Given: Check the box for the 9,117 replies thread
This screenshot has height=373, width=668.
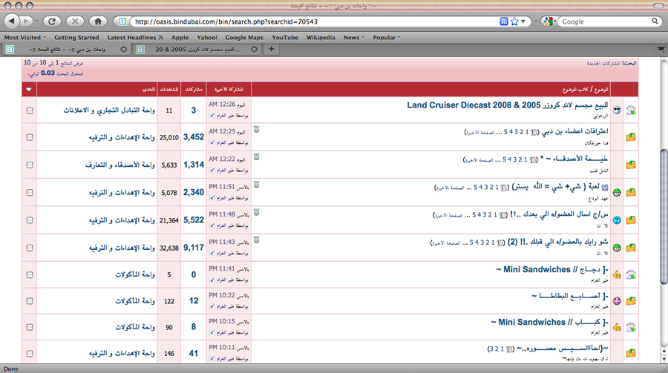Looking at the screenshot, I should click(x=30, y=248).
